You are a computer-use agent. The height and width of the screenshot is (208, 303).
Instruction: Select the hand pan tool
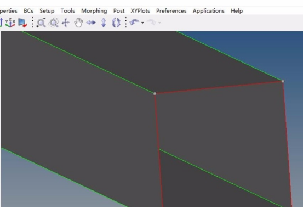[x=78, y=23]
